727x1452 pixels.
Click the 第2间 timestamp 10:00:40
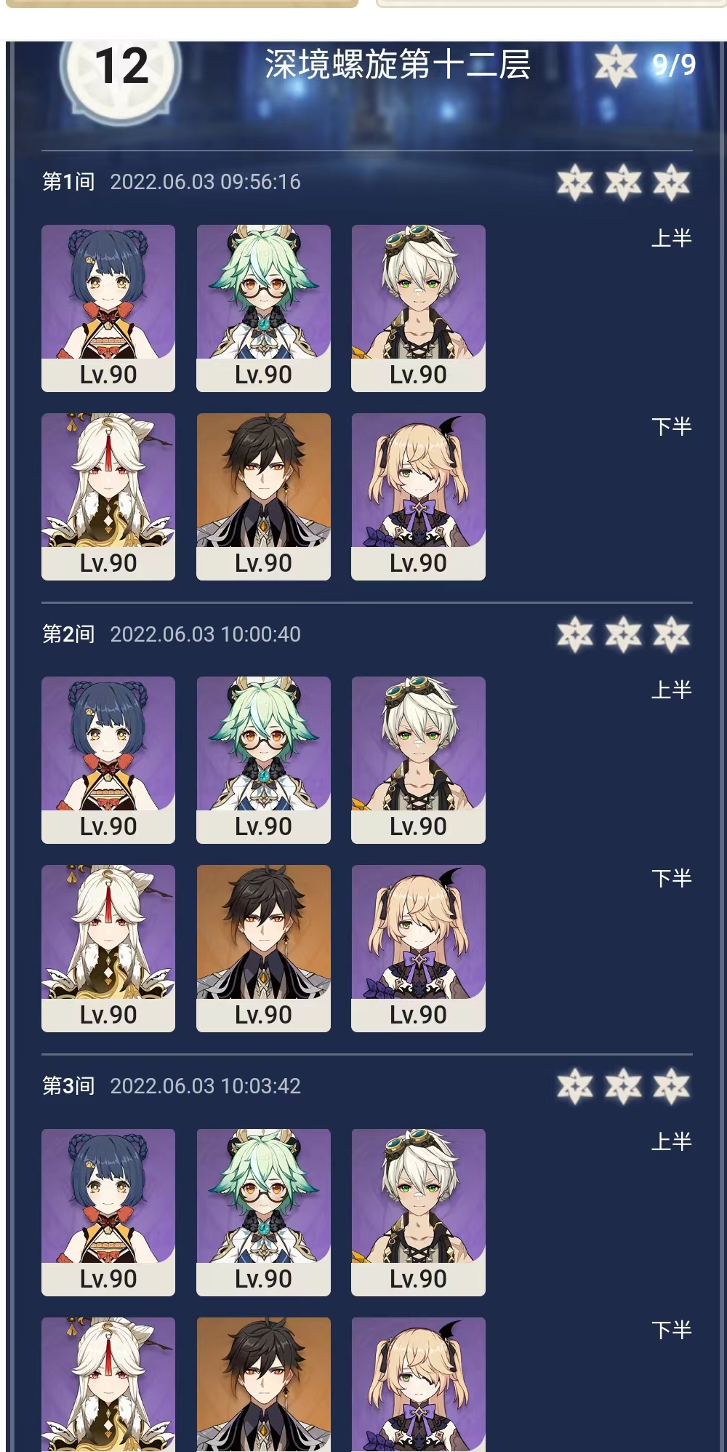205,634
